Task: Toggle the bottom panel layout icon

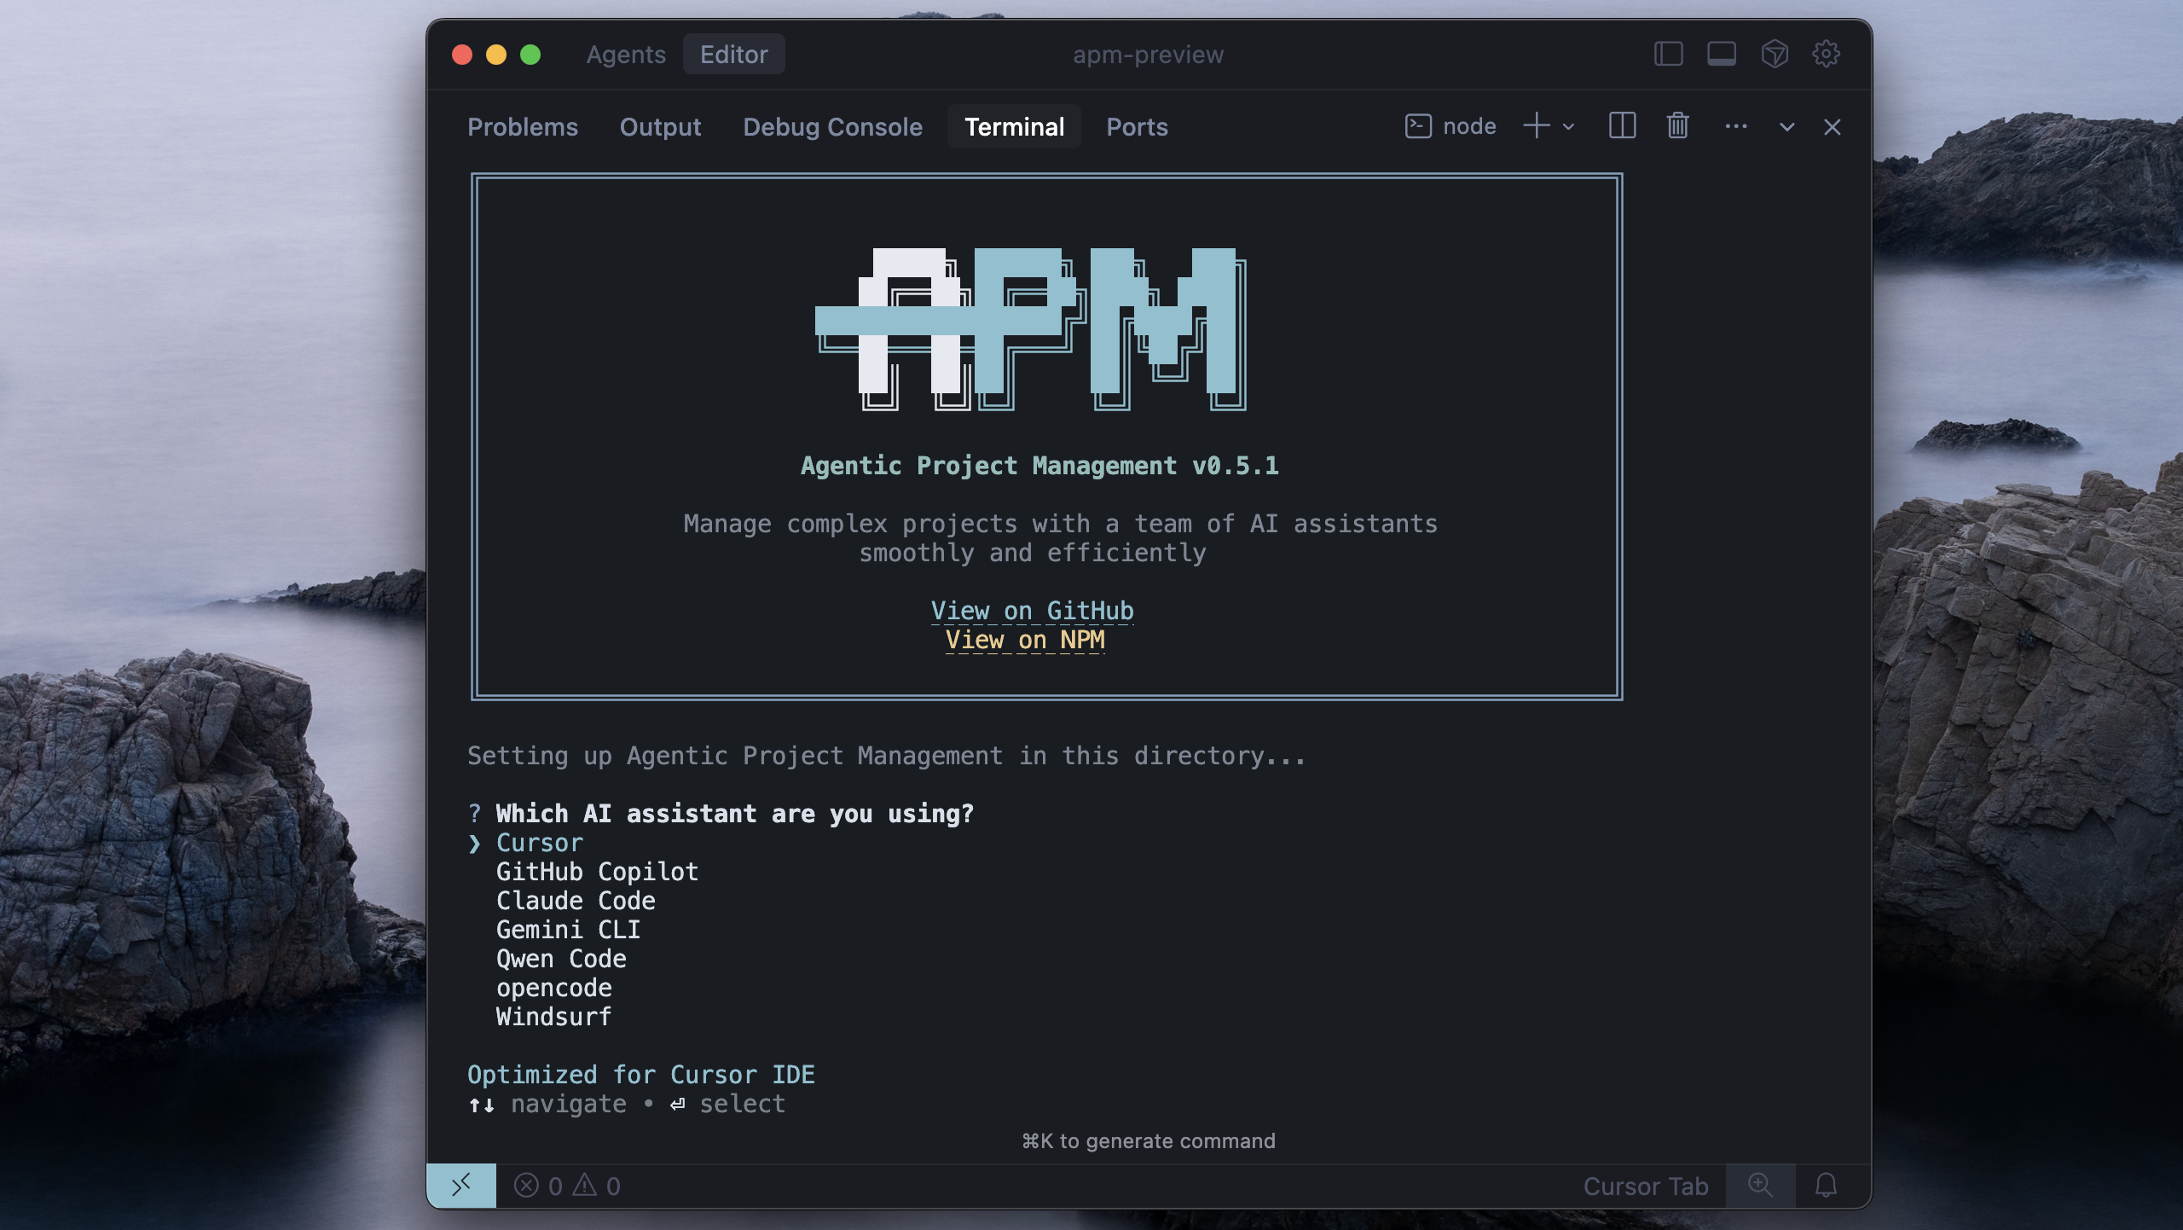Action: 1722,54
